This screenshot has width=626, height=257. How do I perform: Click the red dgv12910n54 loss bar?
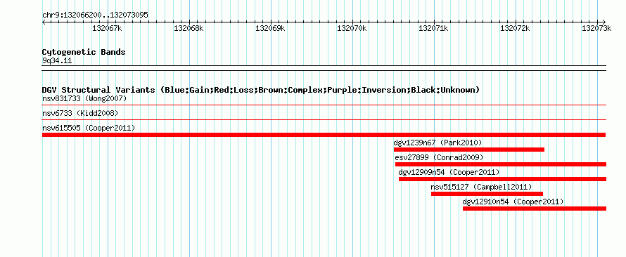[x=535, y=209]
